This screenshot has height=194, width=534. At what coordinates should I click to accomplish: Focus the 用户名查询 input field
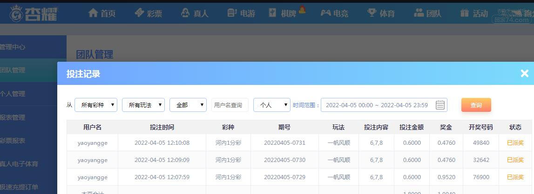click(x=230, y=105)
